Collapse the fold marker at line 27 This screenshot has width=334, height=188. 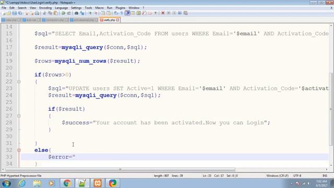tap(19, 116)
